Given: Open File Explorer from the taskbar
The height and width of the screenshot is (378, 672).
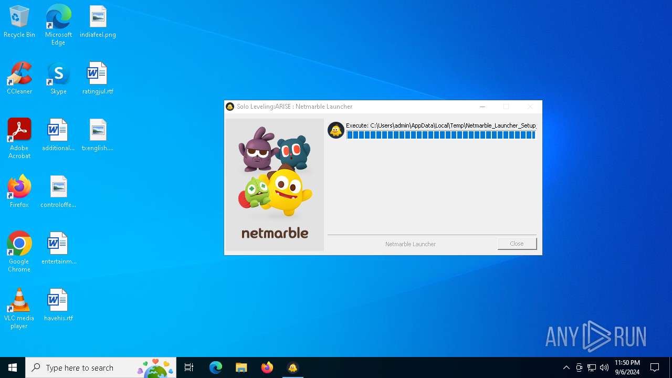Looking at the screenshot, I should point(241,367).
